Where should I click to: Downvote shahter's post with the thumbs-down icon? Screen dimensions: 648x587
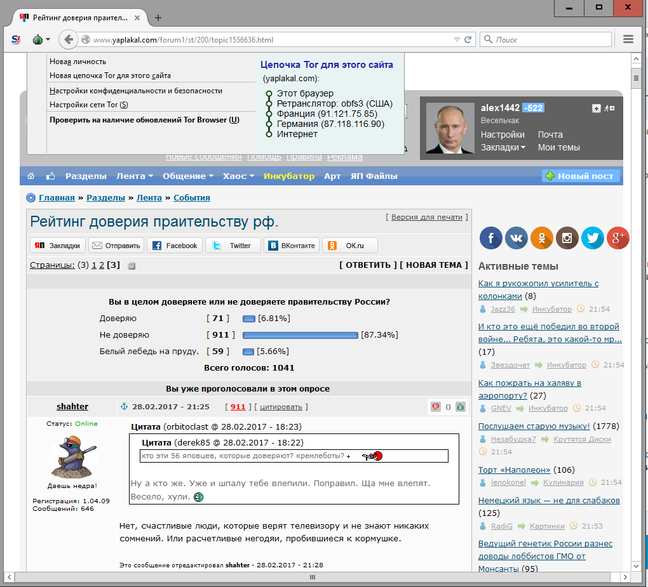[x=436, y=407]
